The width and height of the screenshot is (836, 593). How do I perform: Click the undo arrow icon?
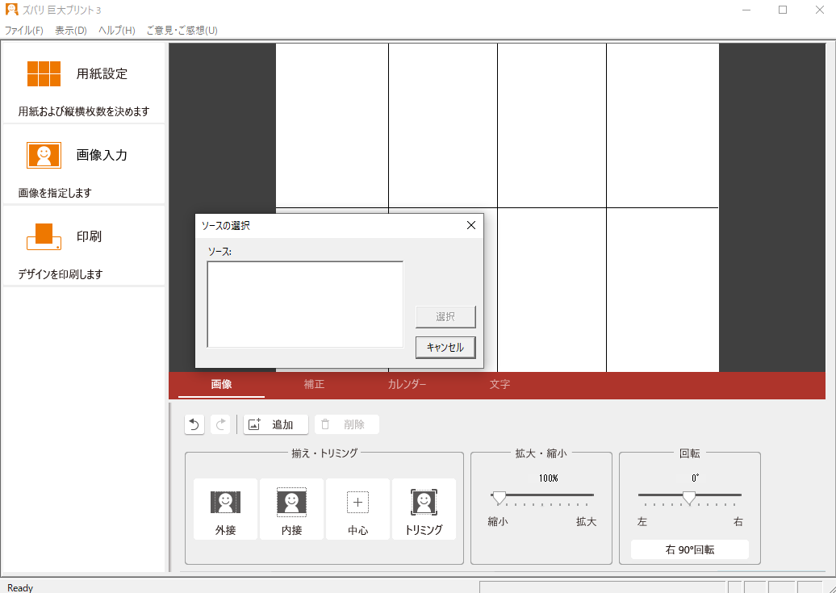coord(194,424)
